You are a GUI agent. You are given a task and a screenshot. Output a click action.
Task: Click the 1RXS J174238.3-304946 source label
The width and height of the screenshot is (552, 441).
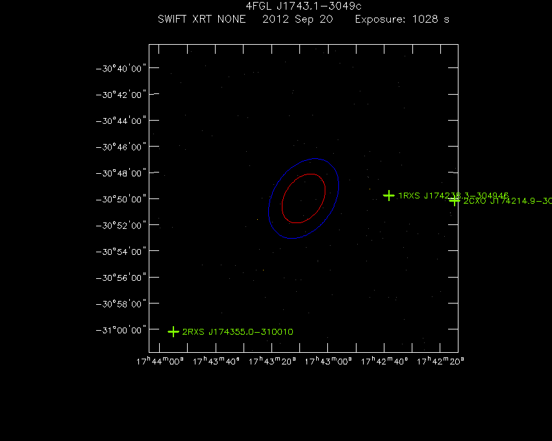(453, 195)
